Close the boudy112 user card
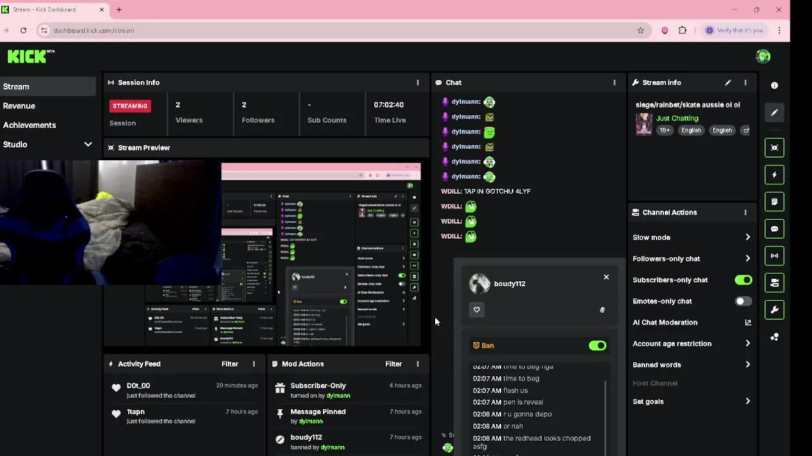The height and width of the screenshot is (456, 812). tap(606, 277)
